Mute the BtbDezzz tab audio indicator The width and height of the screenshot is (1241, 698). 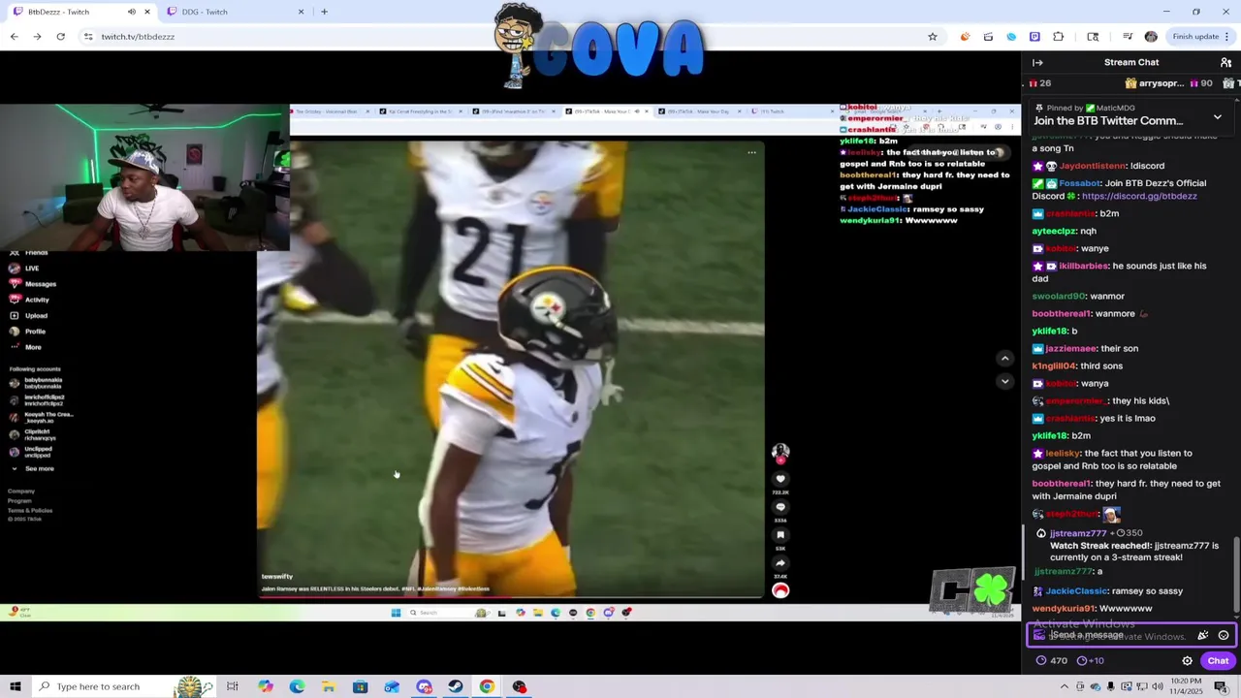point(132,12)
